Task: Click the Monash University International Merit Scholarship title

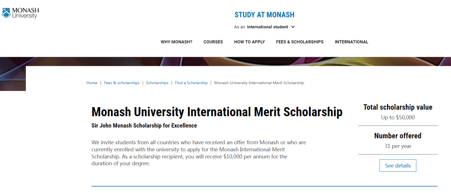Action: pos(217,112)
